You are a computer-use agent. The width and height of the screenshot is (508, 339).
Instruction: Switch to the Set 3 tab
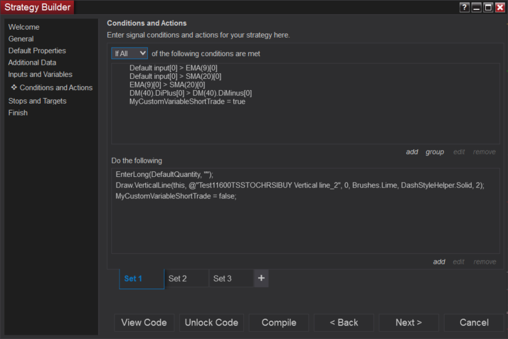coord(231,279)
